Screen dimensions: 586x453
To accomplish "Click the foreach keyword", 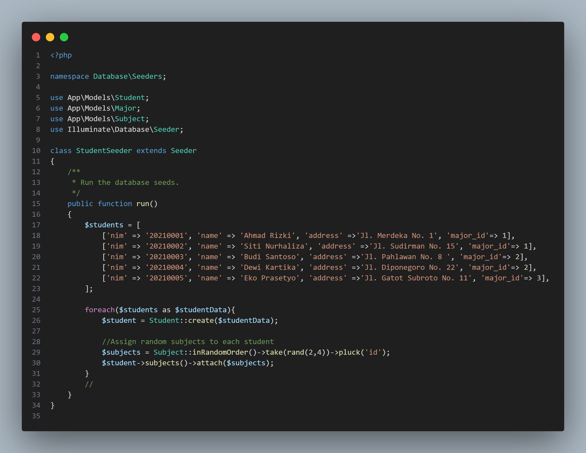I will [x=100, y=310].
